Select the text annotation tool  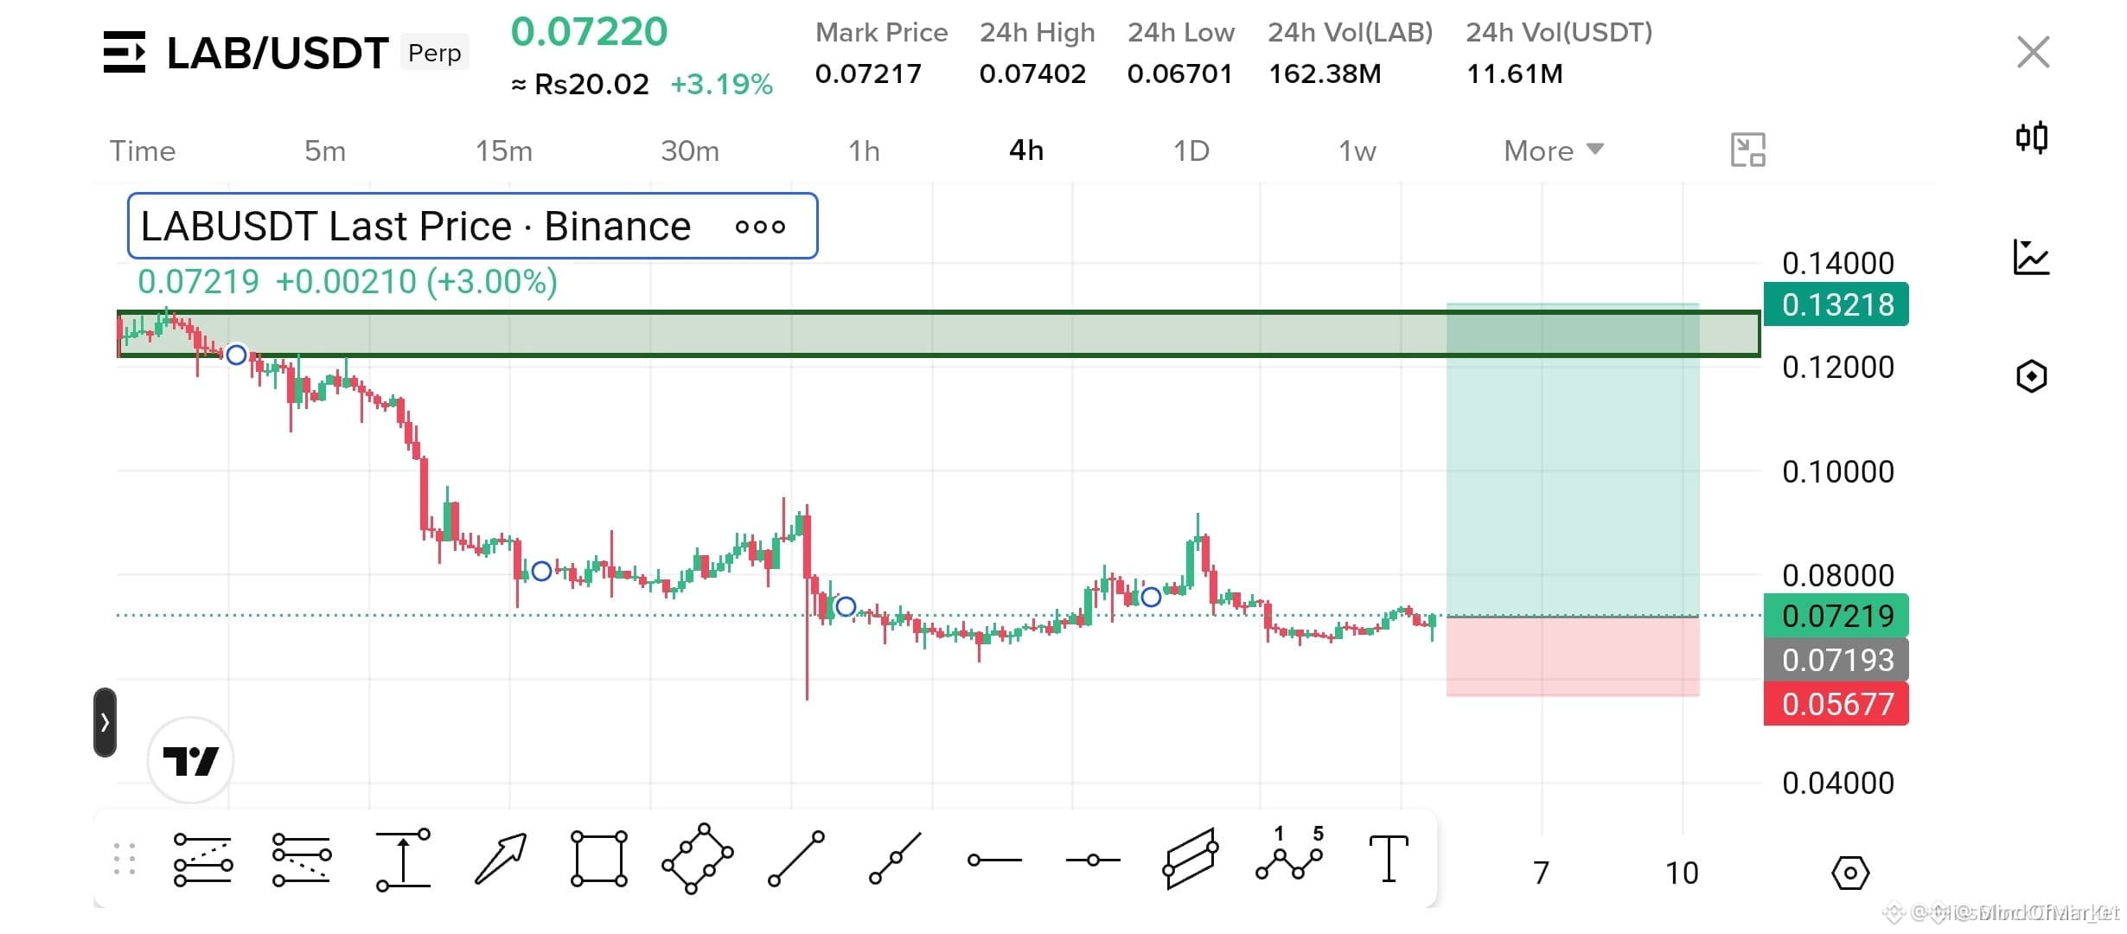1389,858
